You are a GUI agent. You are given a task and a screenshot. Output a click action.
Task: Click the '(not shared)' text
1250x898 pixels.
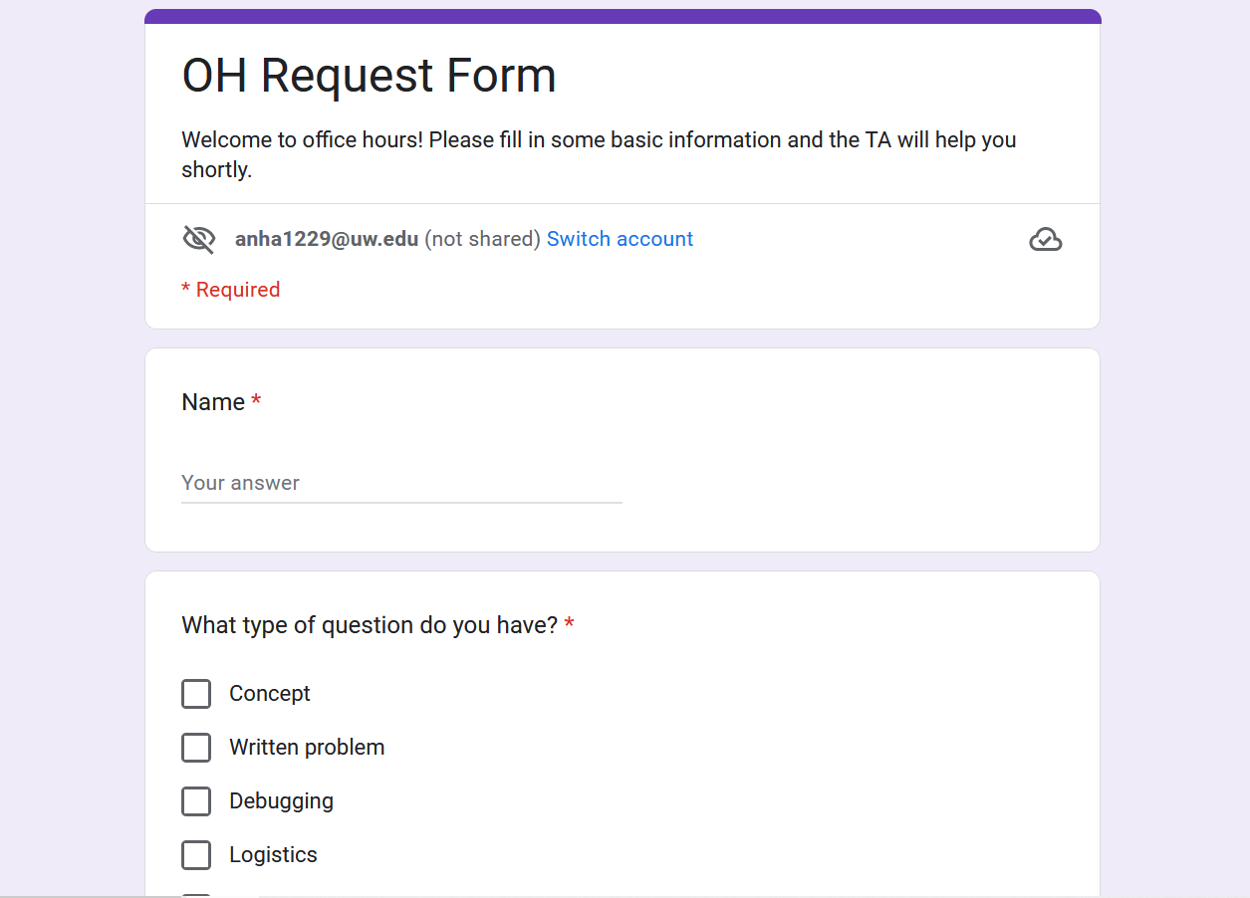click(x=482, y=239)
